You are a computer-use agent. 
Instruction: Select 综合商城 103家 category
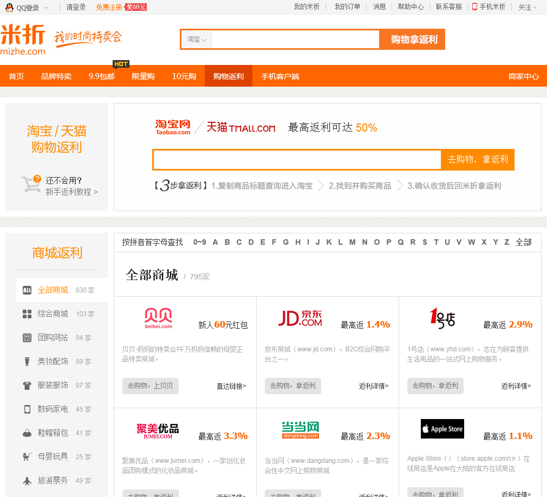62,314
